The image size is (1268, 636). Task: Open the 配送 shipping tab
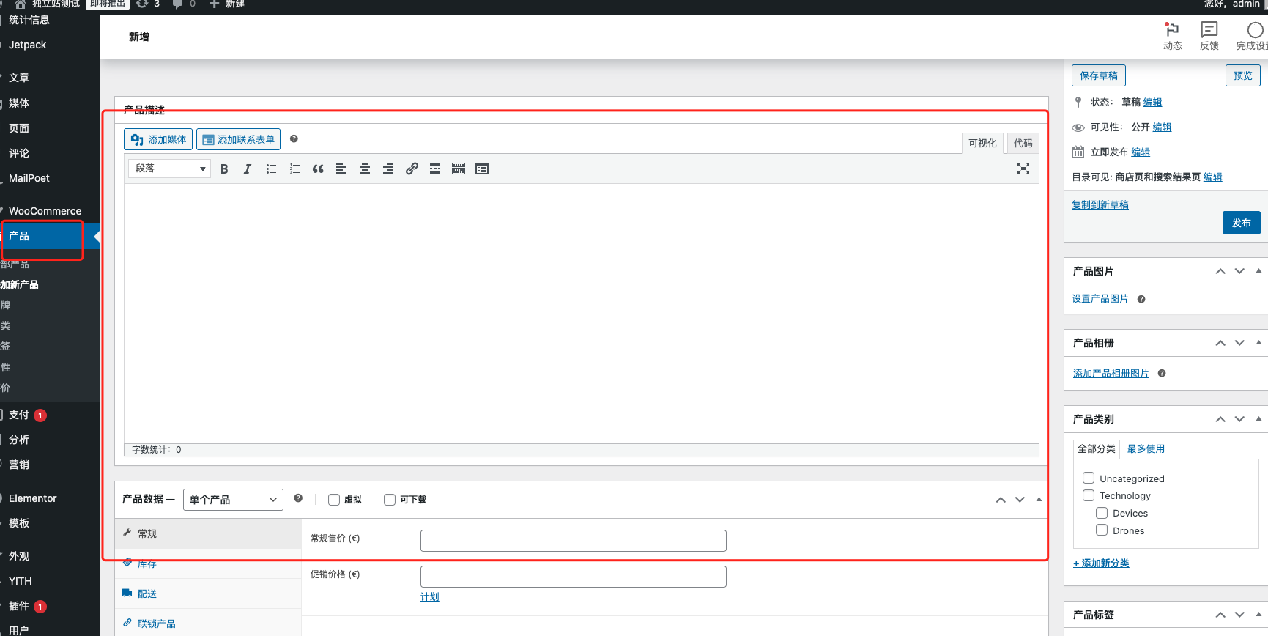click(x=147, y=594)
